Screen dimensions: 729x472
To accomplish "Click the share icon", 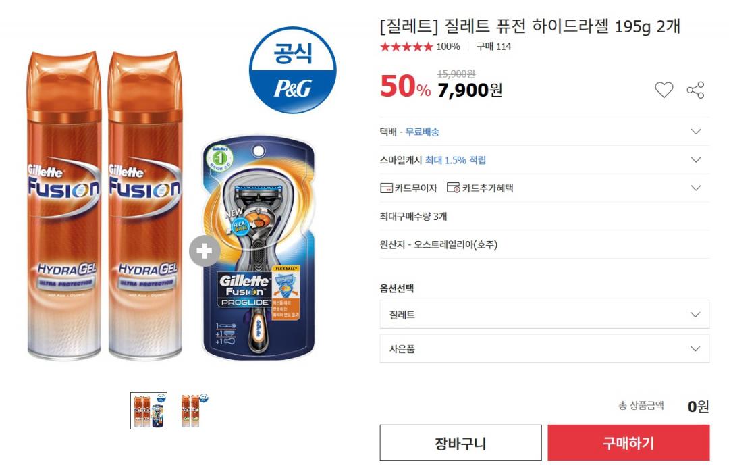I will (x=695, y=90).
